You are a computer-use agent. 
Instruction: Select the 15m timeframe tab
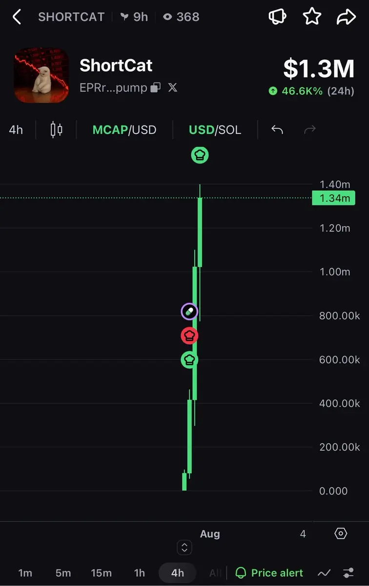[x=101, y=573]
